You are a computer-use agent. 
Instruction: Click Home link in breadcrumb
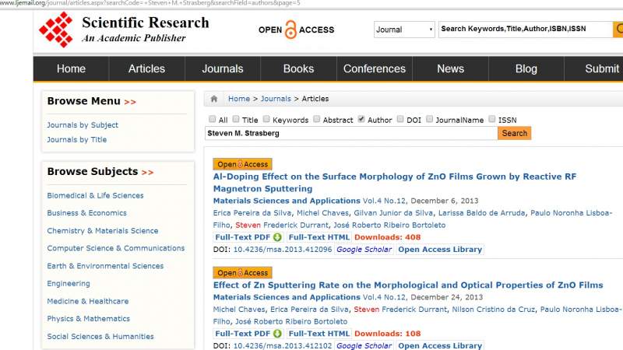point(239,99)
